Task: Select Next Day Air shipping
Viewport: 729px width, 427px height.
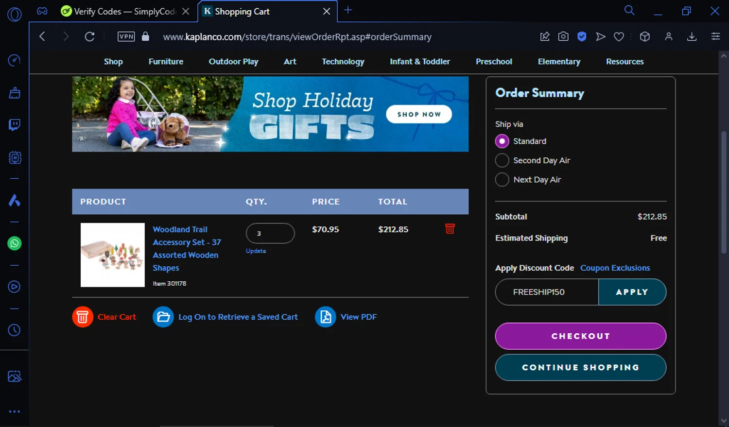Action: tap(502, 180)
